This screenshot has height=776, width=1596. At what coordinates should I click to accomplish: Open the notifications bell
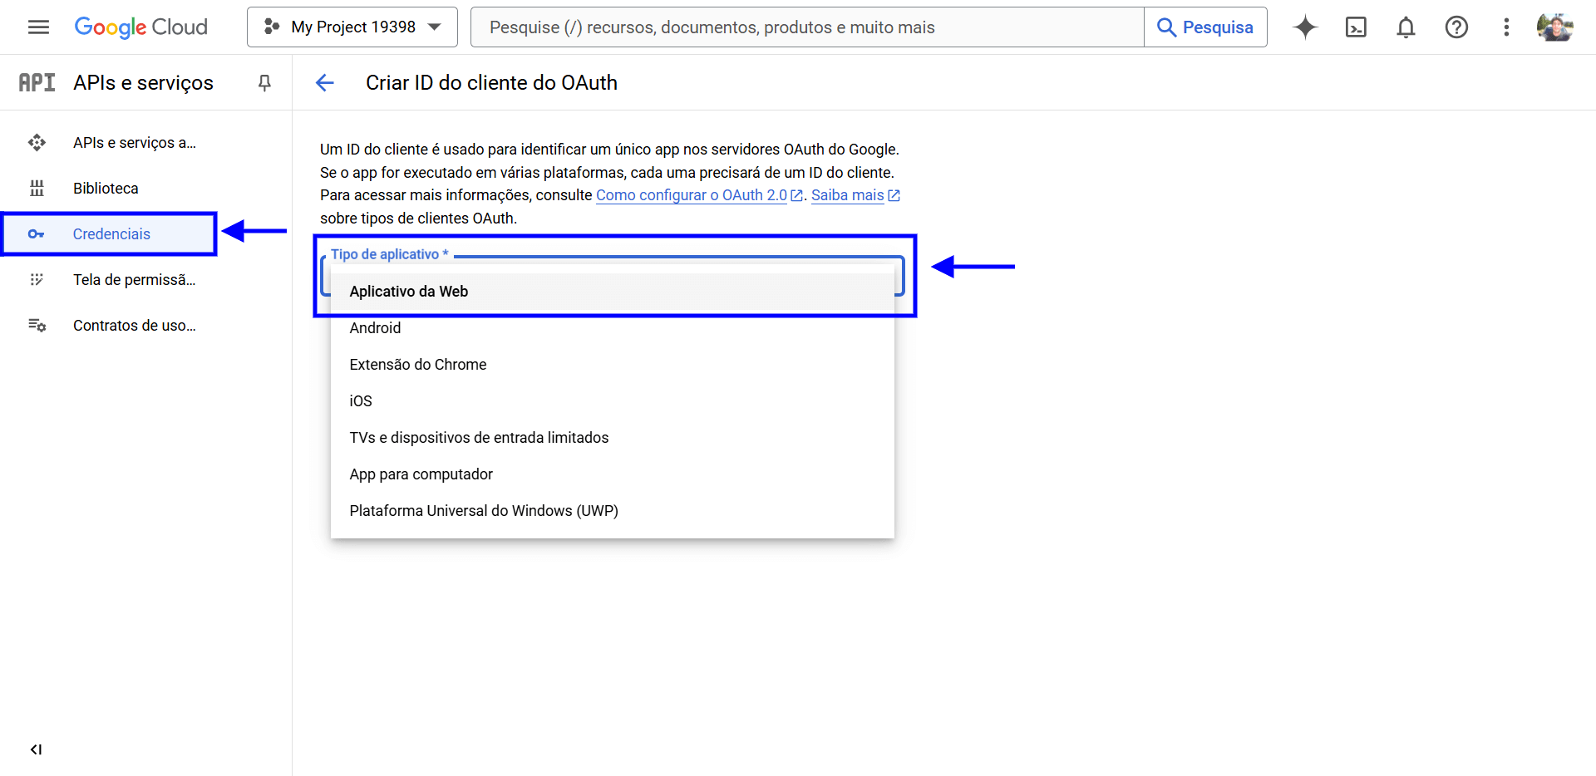point(1406,27)
